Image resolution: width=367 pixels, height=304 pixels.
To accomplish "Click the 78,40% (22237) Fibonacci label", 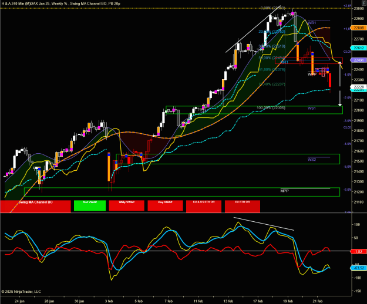I will pyautogui.click(x=272, y=84).
